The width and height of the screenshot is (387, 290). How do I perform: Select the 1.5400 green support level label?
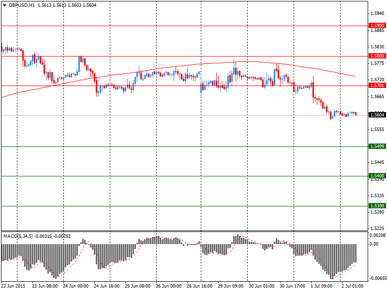[x=377, y=176]
